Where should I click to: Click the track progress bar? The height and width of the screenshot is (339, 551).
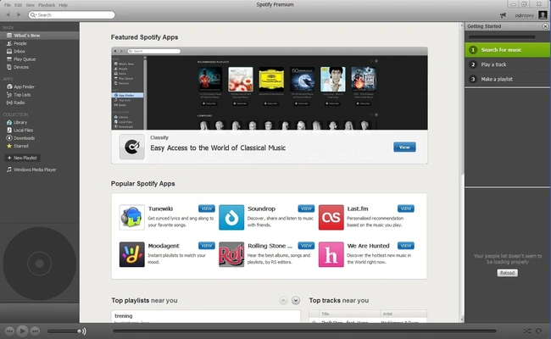304,331
